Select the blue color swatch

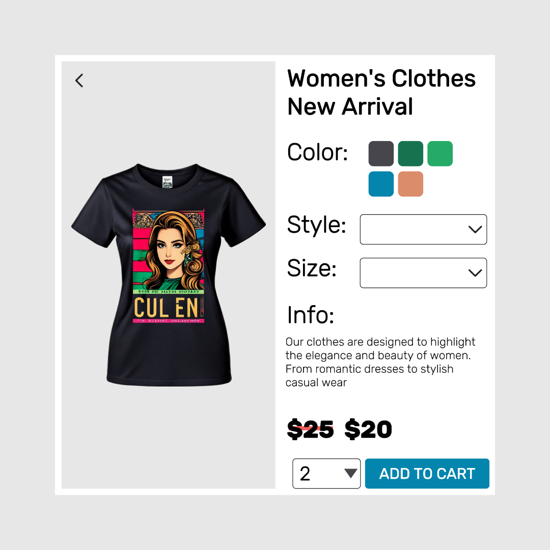(x=381, y=184)
